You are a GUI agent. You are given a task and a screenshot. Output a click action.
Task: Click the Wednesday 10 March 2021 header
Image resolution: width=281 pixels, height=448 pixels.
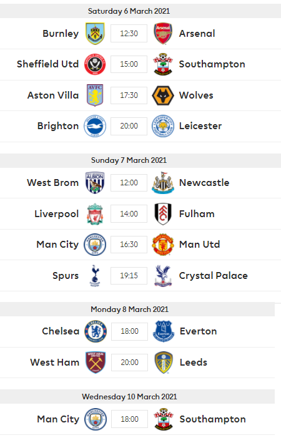137,397
